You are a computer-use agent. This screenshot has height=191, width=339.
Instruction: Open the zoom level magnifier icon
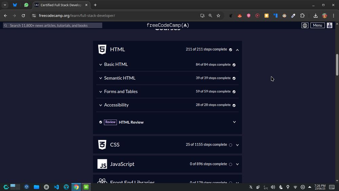click(211, 16)
